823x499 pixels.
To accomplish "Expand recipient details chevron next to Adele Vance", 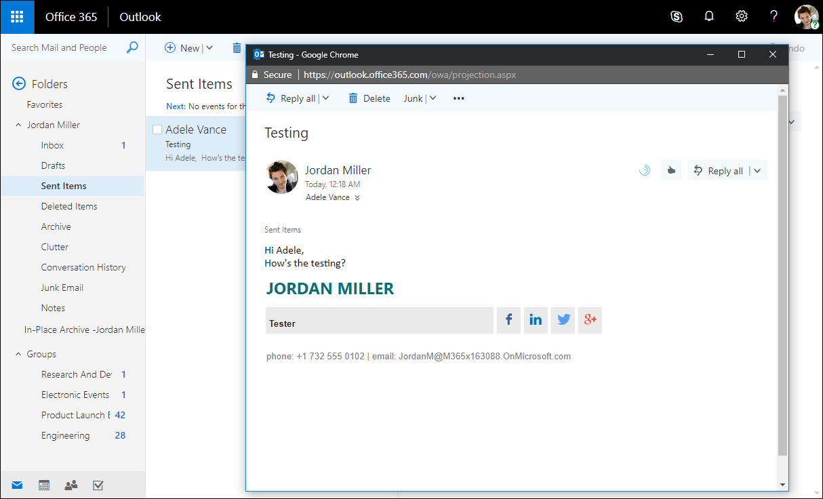I will pos(357,198).
